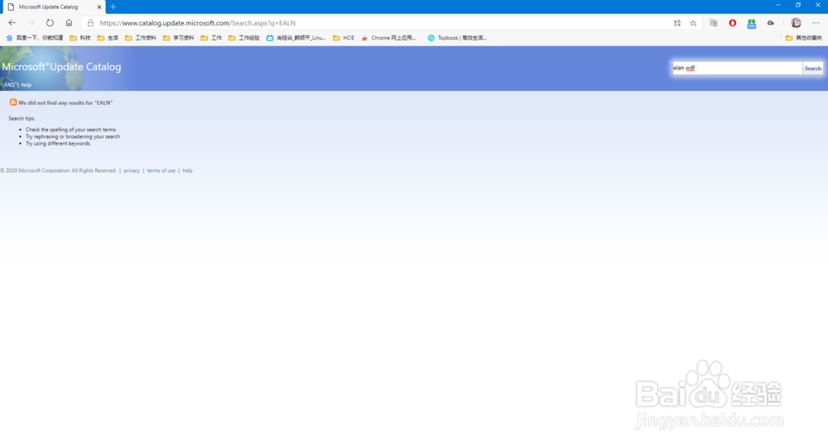828x448 pixels.
Task: Open the 科技 bookmark folder
Action: click(80, 38)
